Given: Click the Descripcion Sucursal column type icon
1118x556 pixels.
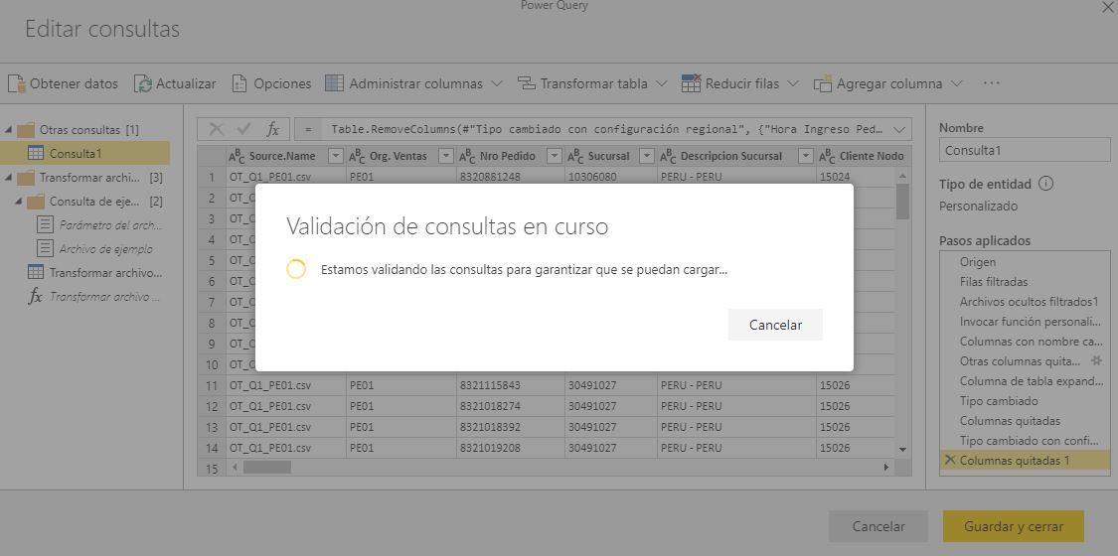Looking at the screenshot, I should [x=668, y=157].
